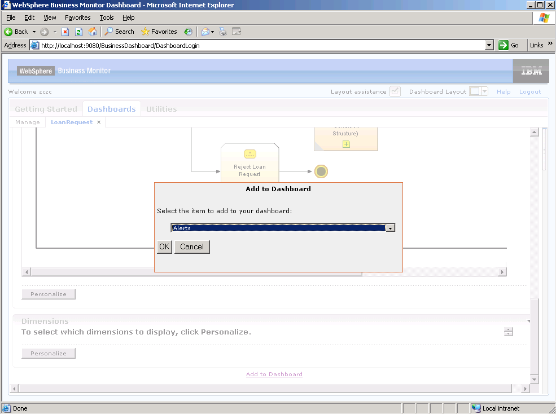Click the Local intranet zone icon
Viewport: 556px width, 414px height.
476,408
